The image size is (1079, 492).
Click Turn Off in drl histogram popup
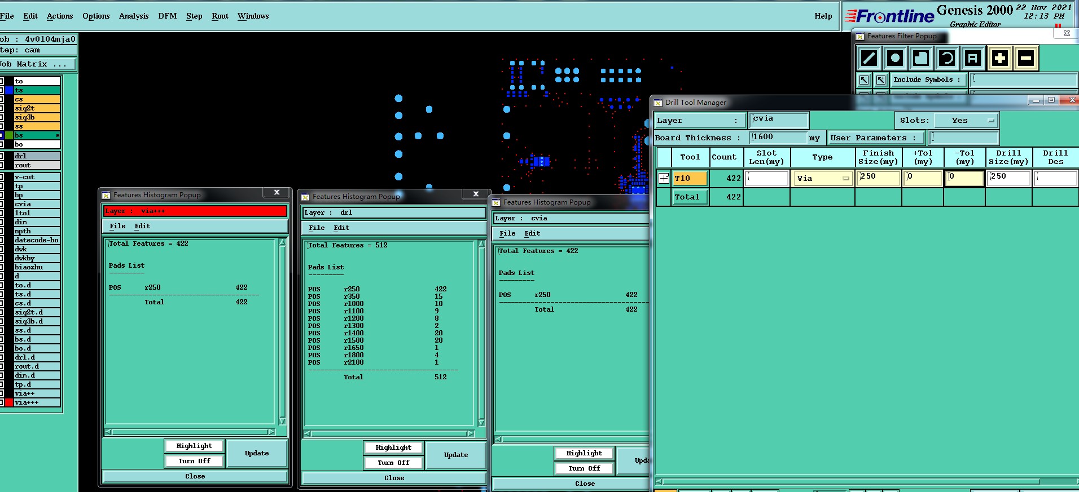pyautogui.click(x=393, y=463)
